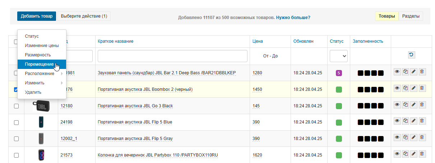The height and width of the screenshot is (163, 435).
Task: Delete the JBL Go 3 Black product
Action: click(x=422, y=104)
